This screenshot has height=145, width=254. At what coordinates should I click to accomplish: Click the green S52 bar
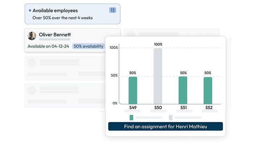(x=208, y=90)
